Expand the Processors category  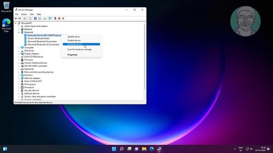tap(19, 88)
